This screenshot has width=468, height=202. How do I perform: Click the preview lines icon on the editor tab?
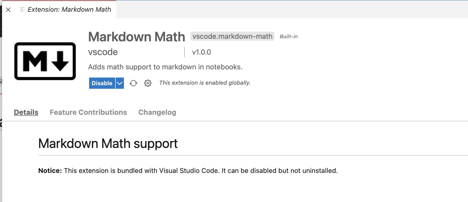pyautogui.click(x=22, y=9)
